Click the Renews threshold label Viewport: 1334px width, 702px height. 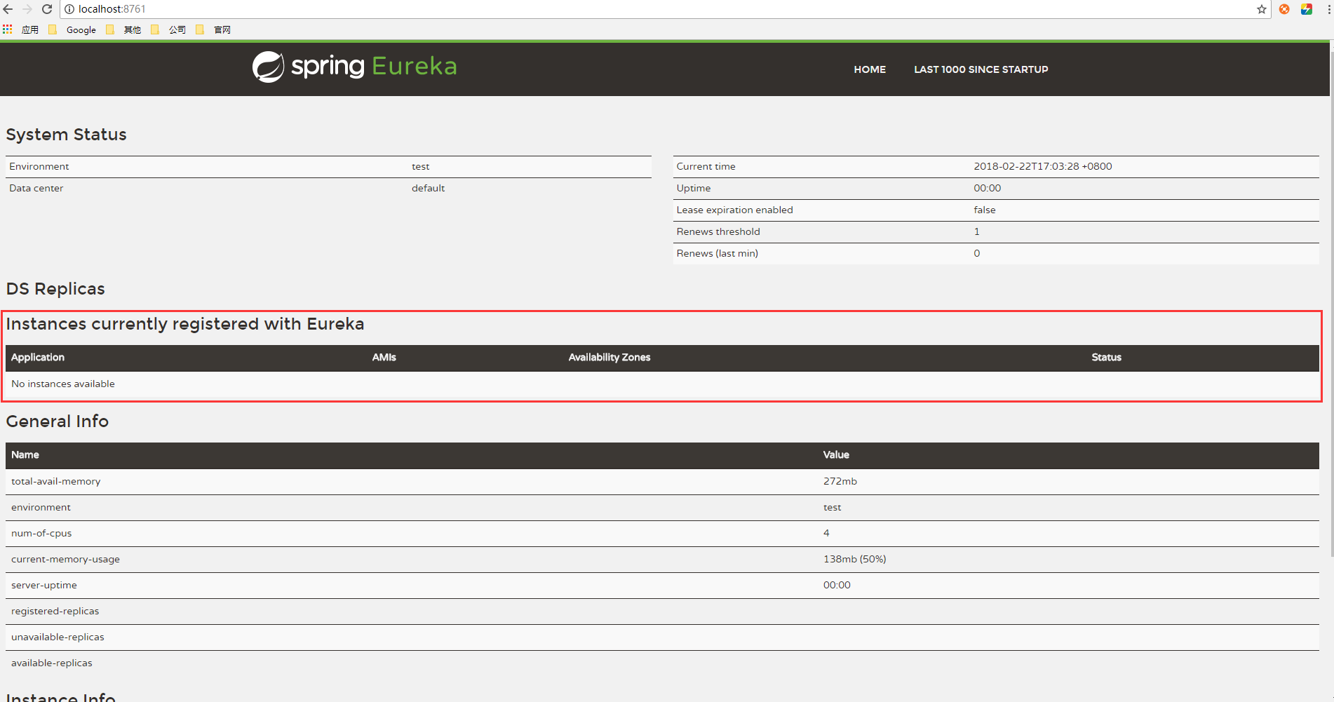(x=718, y=231)
